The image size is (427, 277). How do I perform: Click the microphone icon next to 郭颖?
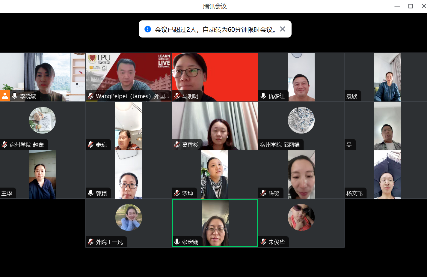[x=91, y=193]
